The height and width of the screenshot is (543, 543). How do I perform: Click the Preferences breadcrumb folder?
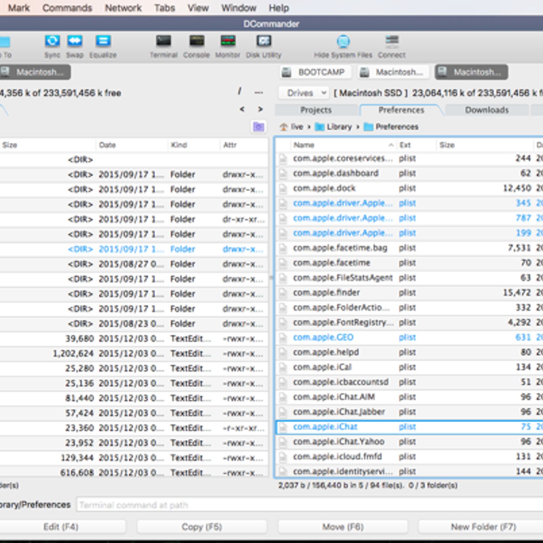tap(391, 127)
